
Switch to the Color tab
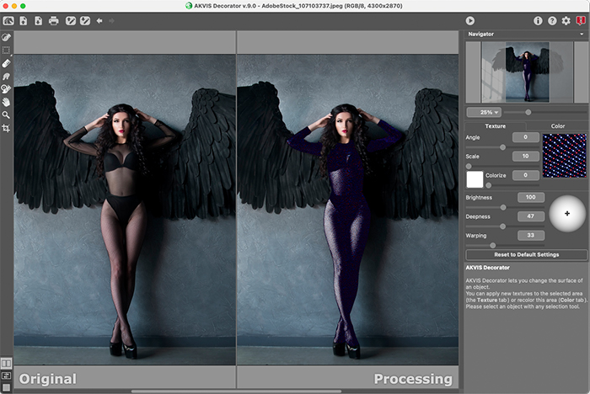click(x=557, y=125)
